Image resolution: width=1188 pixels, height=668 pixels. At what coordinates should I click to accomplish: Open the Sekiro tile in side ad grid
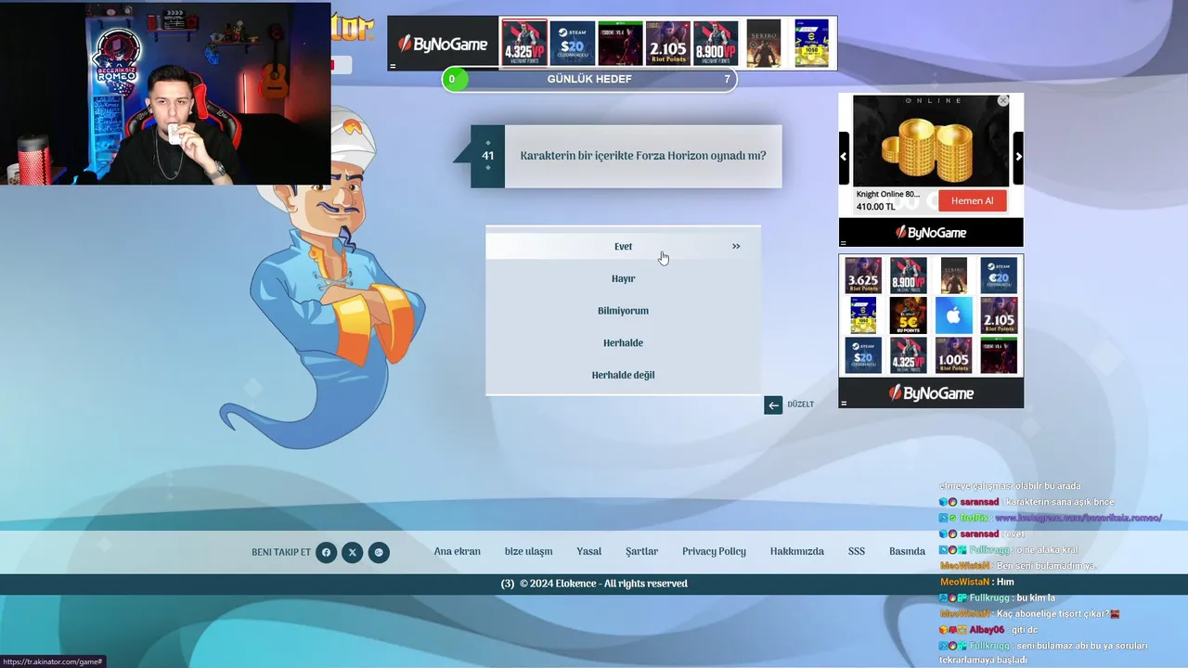pyautogui.click(x=953, y=276)
